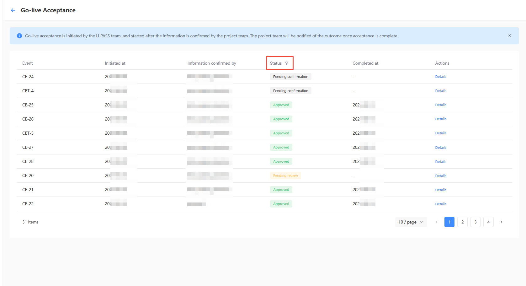526x286 pixels.
Task: Open Details for event CE-22
Action: 440,204
